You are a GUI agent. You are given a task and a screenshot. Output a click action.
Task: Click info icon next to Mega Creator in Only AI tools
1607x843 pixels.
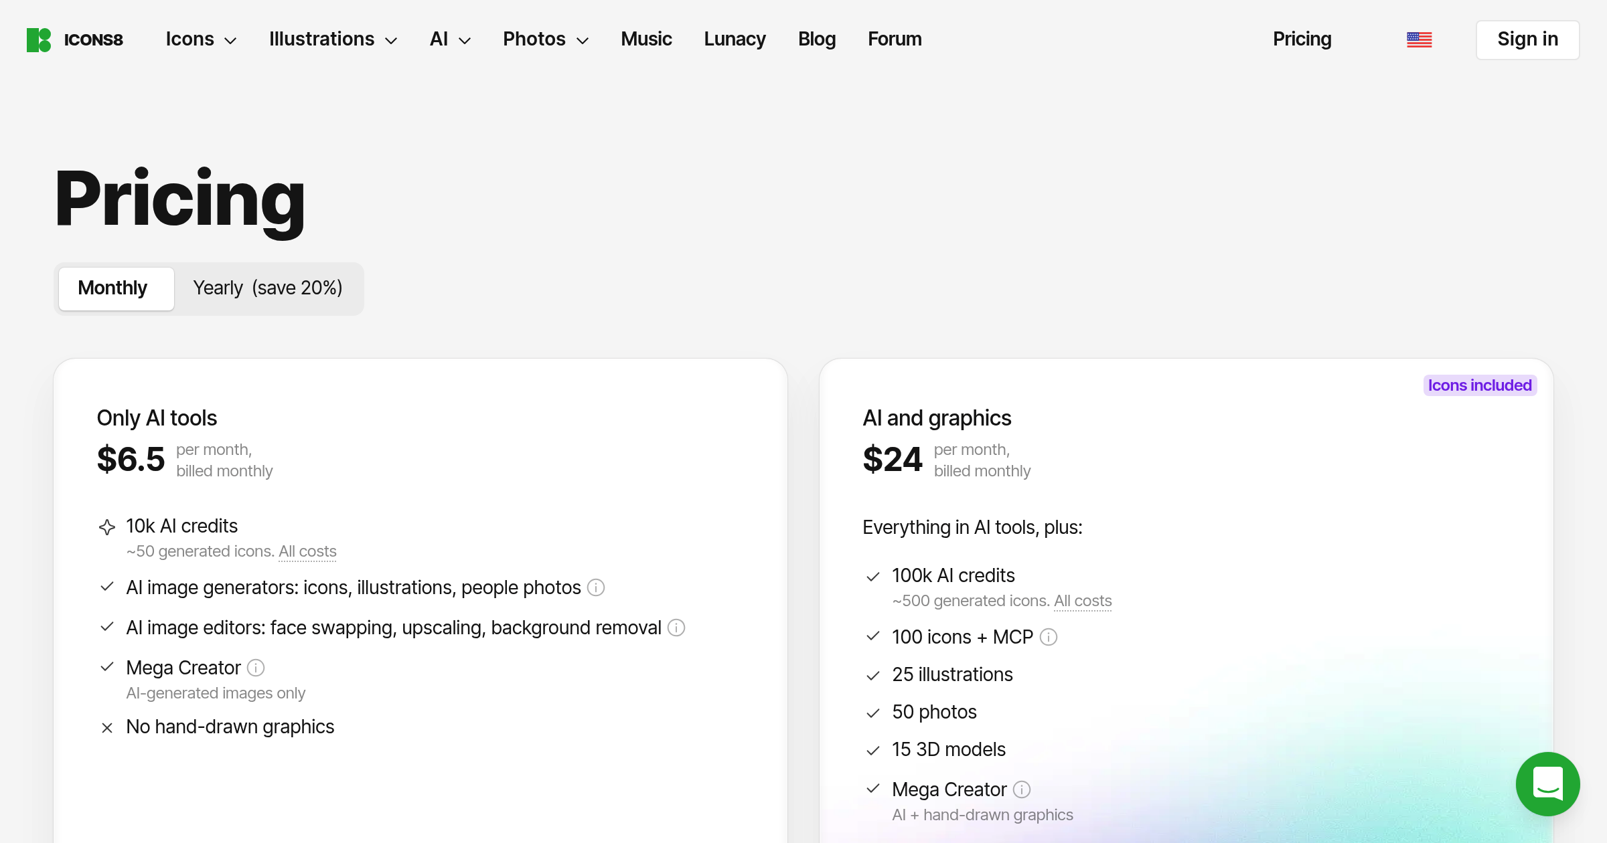(x=256, y=668)
